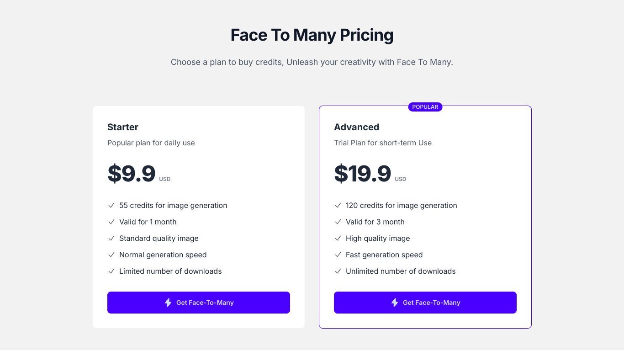Click the $19.9 price text

pos(362,174)
